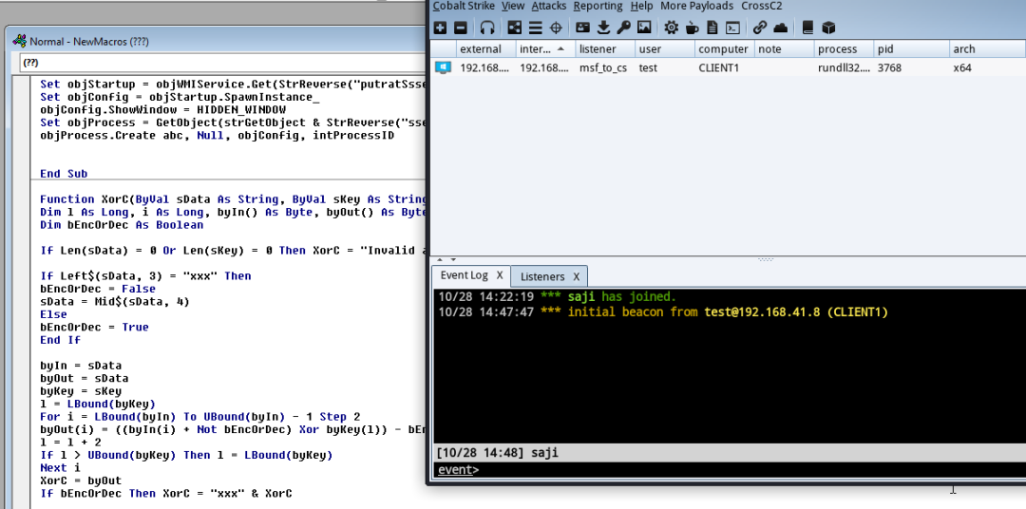Switch to the Event Log tab
The image size is (1026, 509).
(x=464, y=275)
